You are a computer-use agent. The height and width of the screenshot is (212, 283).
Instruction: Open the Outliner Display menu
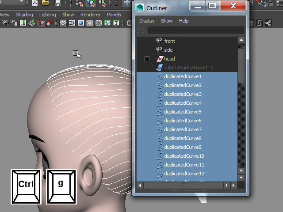(x=147, y=21)
